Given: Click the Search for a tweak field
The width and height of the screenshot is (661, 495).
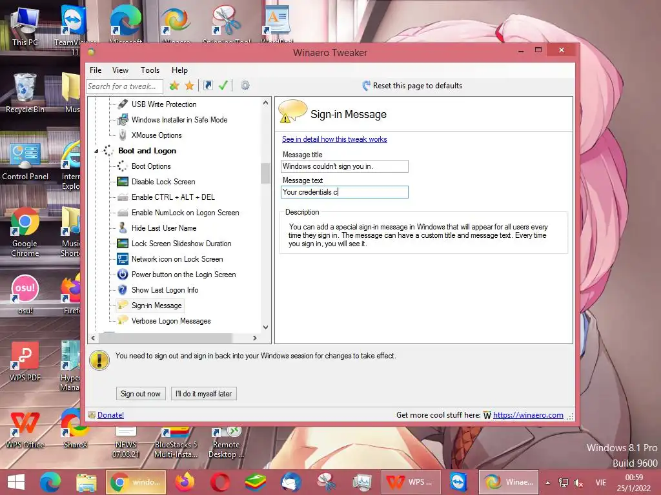Looking at the screenshot, I should (x=125, y=86).
